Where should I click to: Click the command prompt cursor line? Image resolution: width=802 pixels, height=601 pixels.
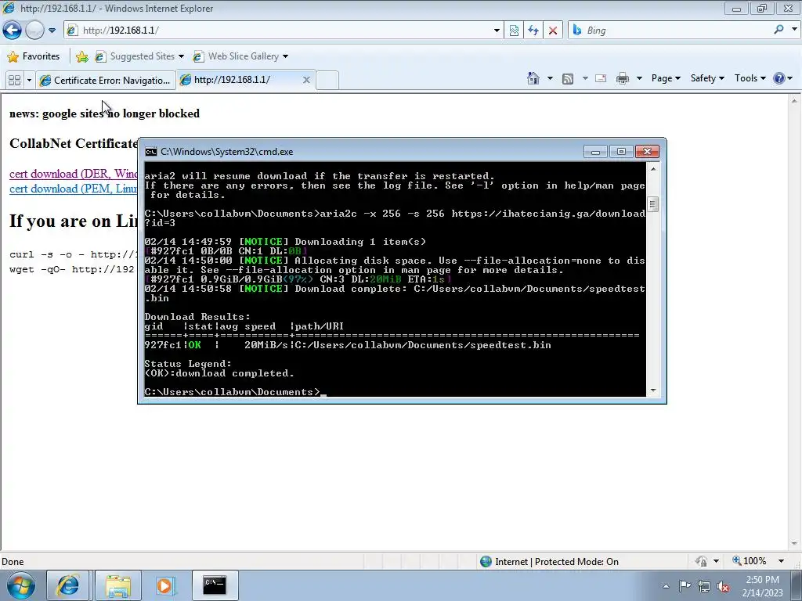click(x=235, y=392)
